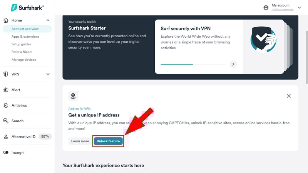Screen dimensions: 308x173
Task: Click the Home house icon
Action: pos(6,20)
